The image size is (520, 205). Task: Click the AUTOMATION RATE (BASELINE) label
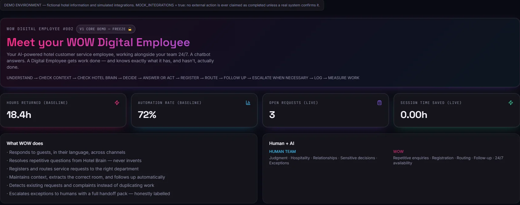[x=170, y=103]
